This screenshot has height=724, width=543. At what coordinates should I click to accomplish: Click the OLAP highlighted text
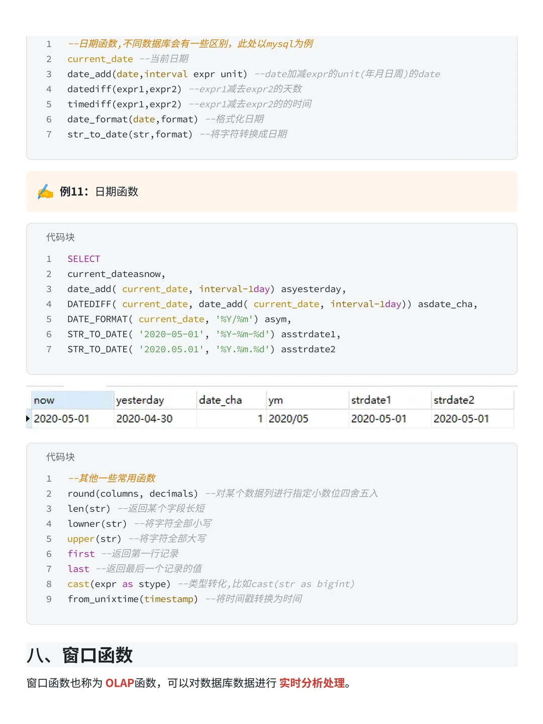(x=119, y=683)
